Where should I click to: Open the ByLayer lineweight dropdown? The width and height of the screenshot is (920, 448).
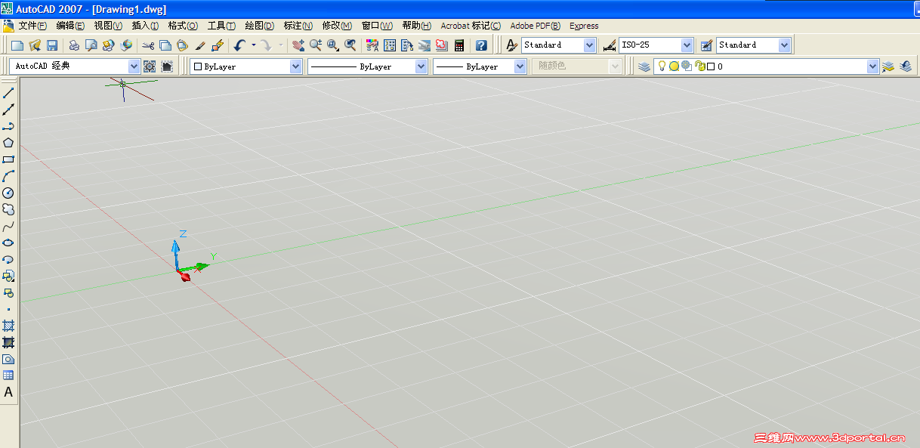tap(520, 66)
